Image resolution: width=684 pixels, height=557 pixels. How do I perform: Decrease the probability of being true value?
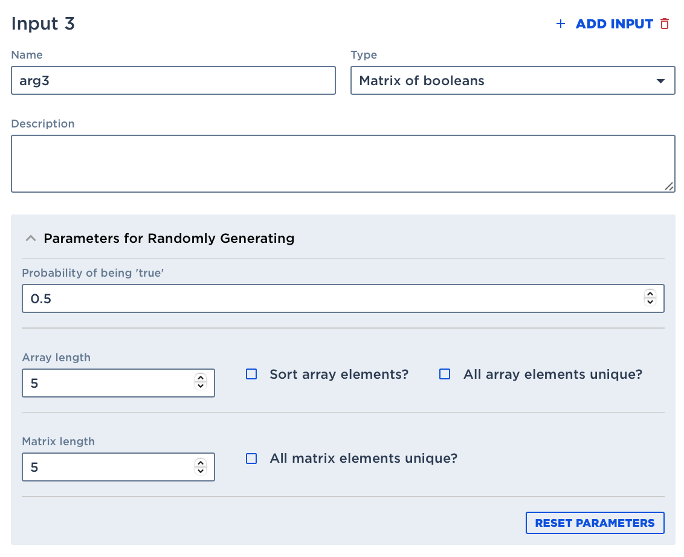[x=650, y=302]
